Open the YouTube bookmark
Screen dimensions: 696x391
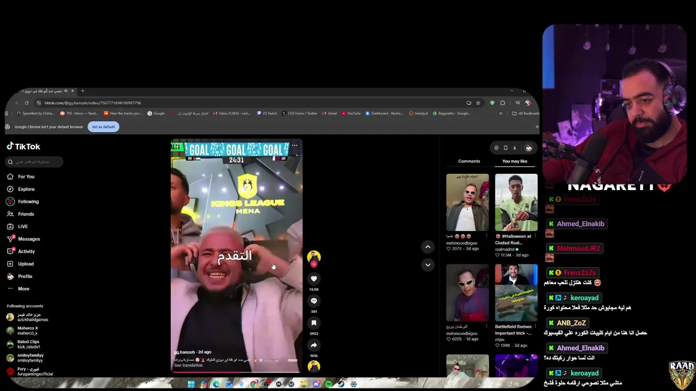pos(351,113)
